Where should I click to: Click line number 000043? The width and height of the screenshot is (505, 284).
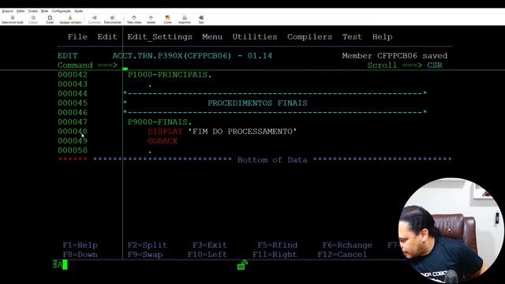(x=73, y=84)
